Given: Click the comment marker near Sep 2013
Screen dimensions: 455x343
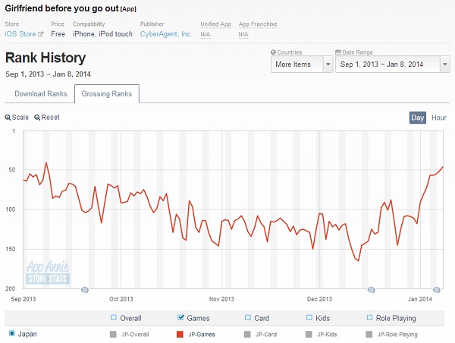Looking at the screenshot, I should click(85, 290).
